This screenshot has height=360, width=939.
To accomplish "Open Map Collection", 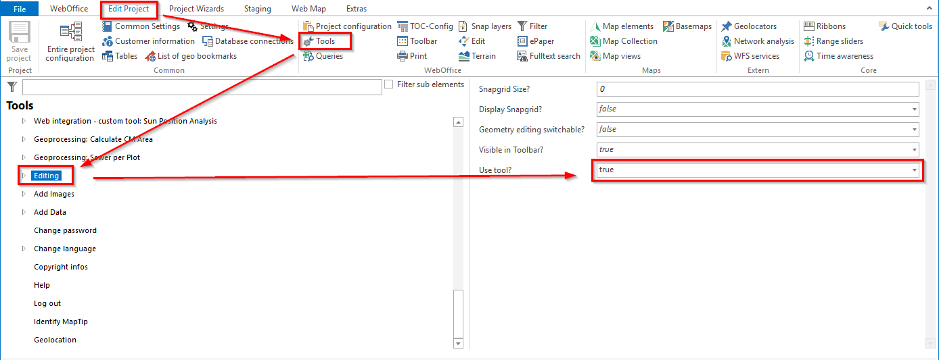I will coord(624,41).
